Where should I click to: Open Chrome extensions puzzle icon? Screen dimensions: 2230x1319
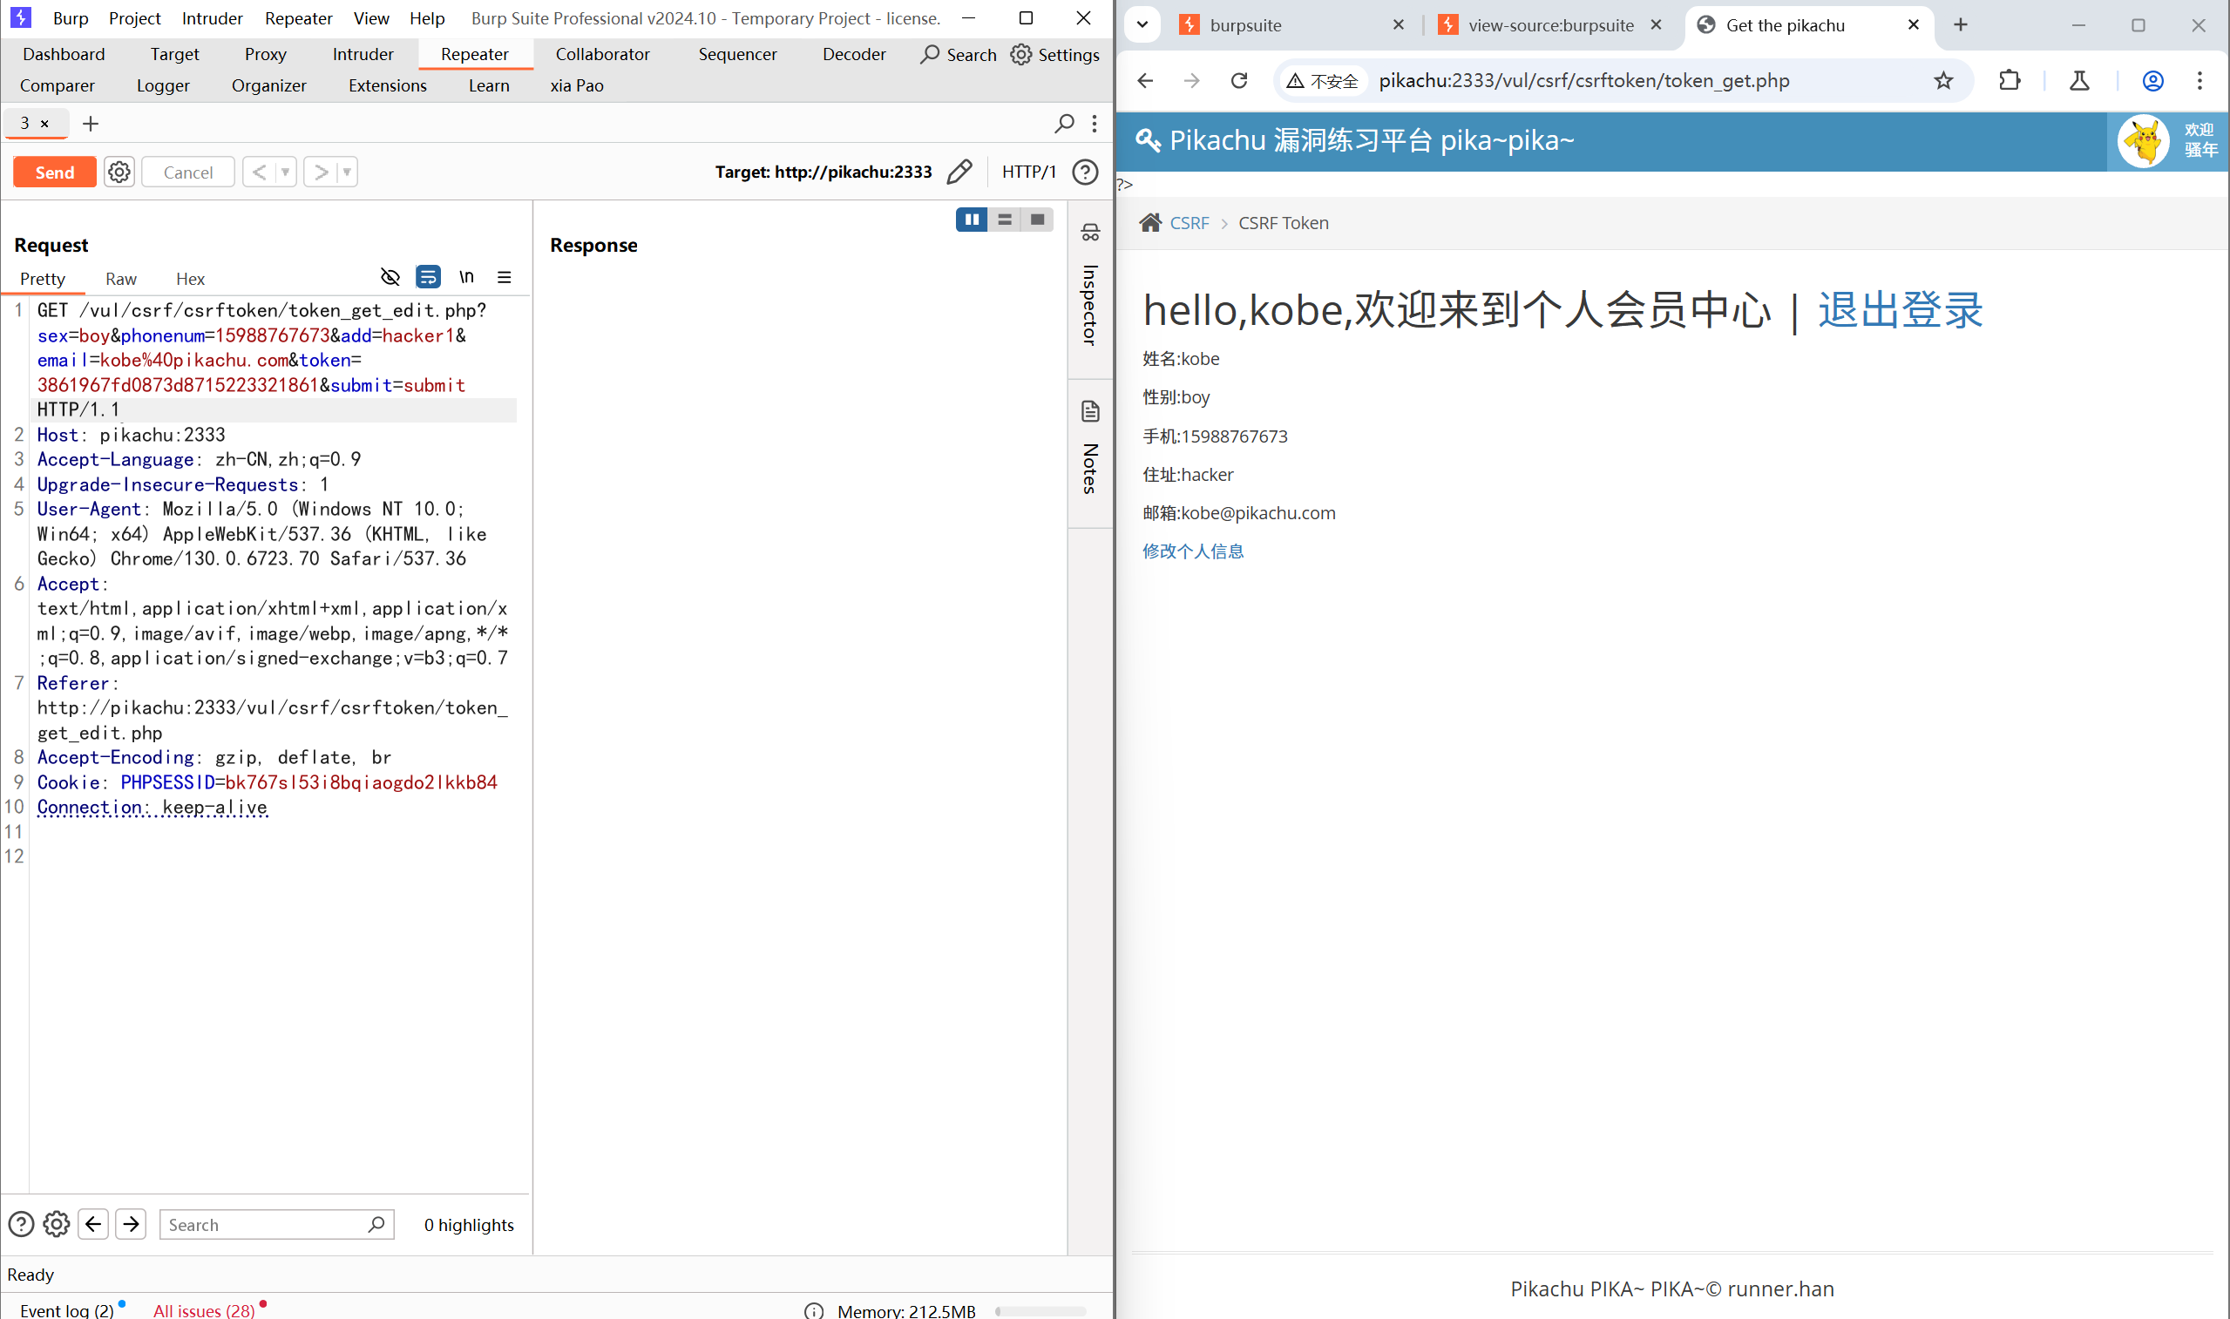[2010, 81]
